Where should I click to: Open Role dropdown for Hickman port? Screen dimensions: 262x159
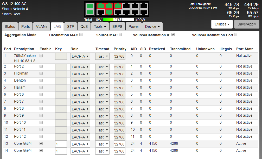point(80,74)
